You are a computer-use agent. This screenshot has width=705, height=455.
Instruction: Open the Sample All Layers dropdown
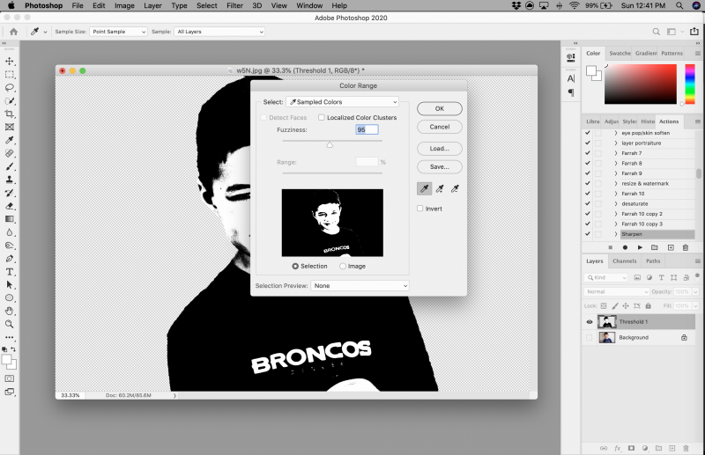[x=219, y=32]
